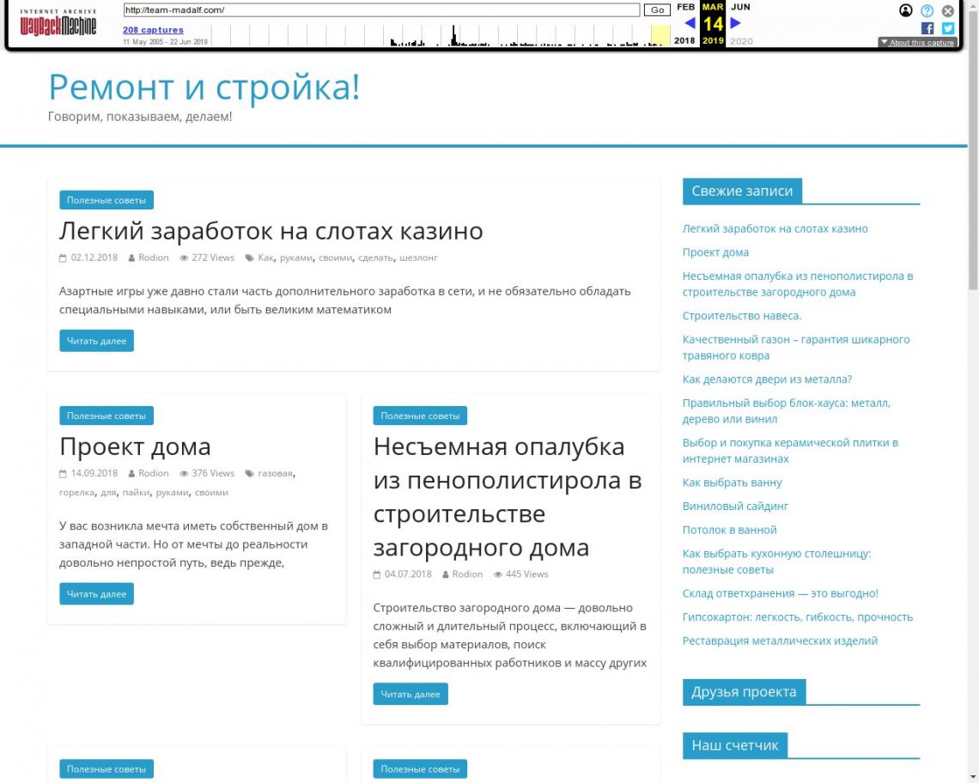The image size is (979, 783).
Task: Click Читать далее under the опалубка post
Action: [x=410, y=694]
